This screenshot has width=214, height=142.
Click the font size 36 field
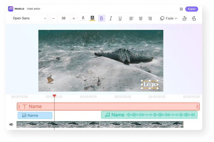64,18
